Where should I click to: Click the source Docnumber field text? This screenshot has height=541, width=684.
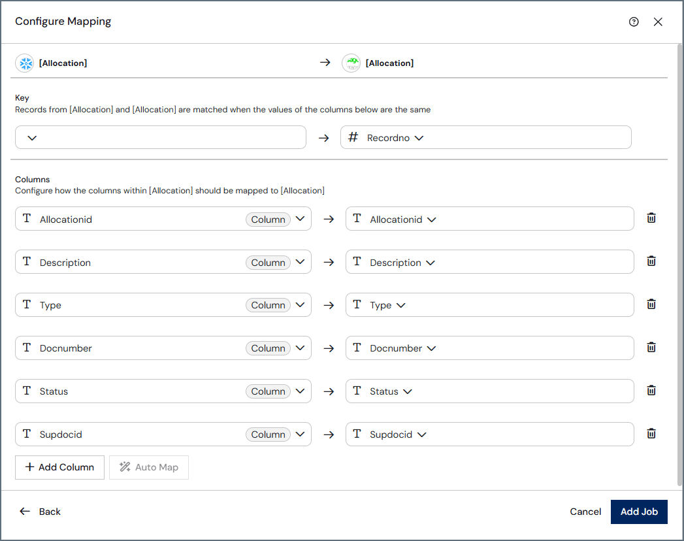coord(66,348)
